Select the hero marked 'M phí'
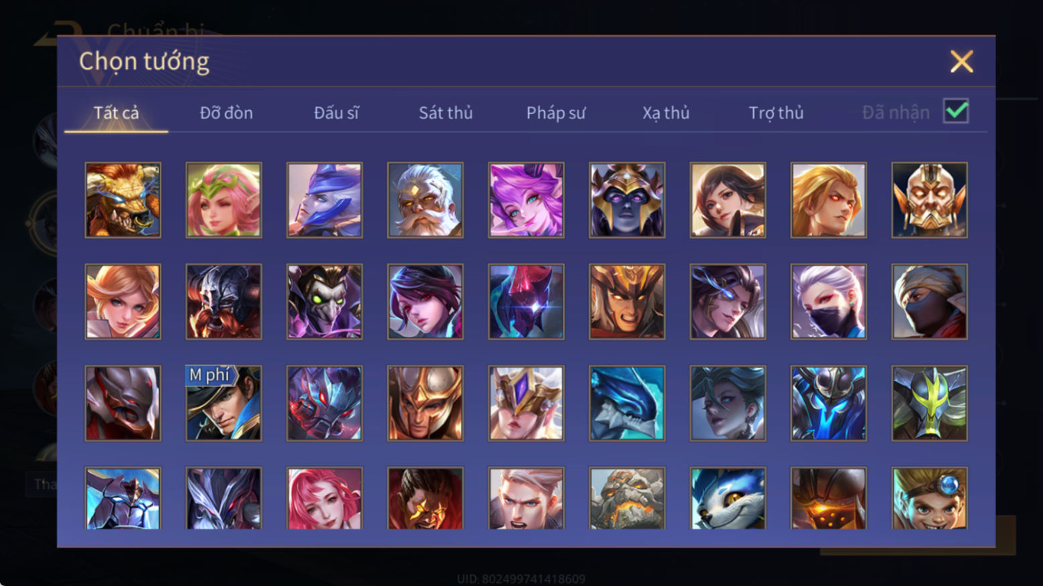This screenshot has height=586, width=1043. 223,403
